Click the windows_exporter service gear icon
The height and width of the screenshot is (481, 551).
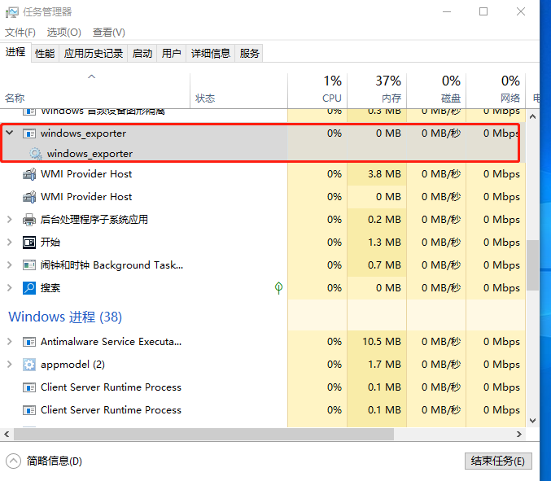click(x=36, y=154)
